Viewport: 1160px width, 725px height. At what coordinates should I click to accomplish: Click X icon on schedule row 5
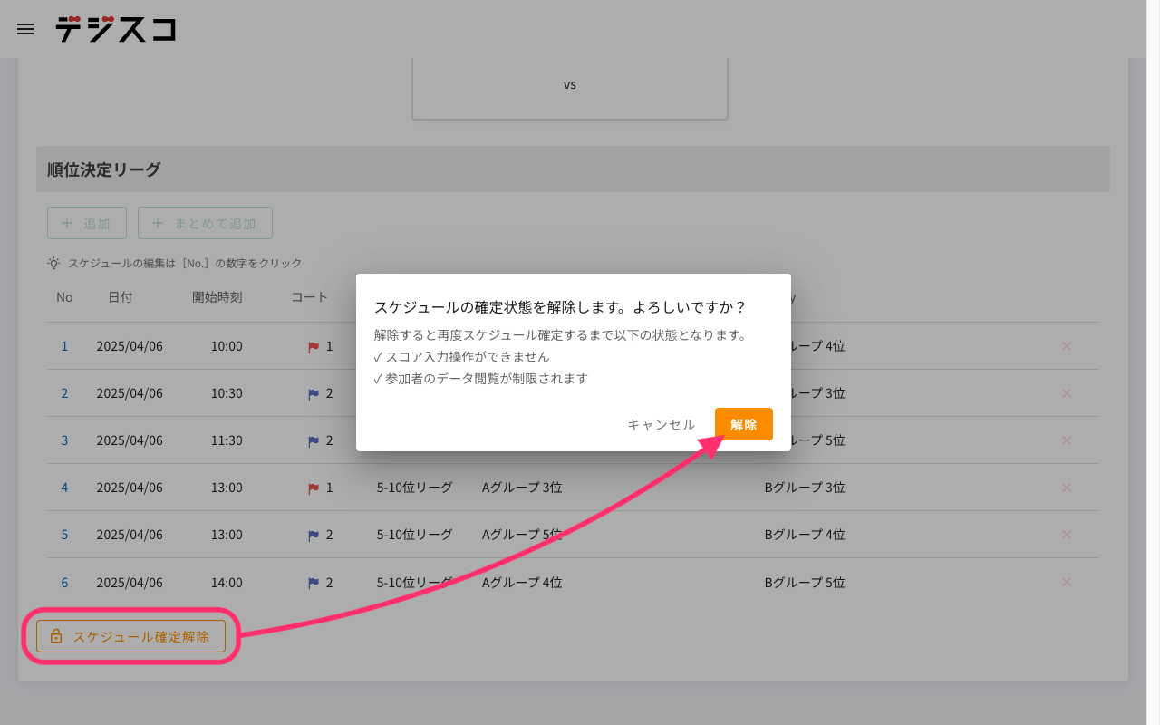pyautogui.click(x=1067, y=535)
